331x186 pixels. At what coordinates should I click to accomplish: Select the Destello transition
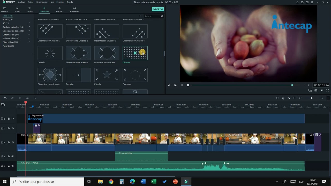pos(50,53)
